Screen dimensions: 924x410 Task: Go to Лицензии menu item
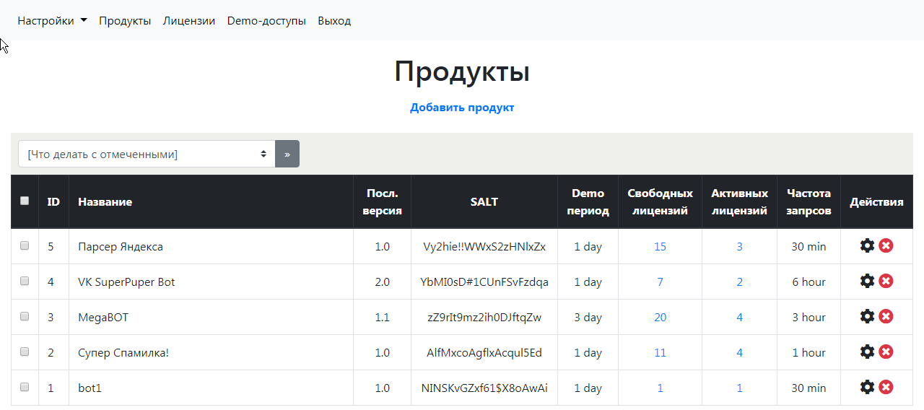[189, 21]
